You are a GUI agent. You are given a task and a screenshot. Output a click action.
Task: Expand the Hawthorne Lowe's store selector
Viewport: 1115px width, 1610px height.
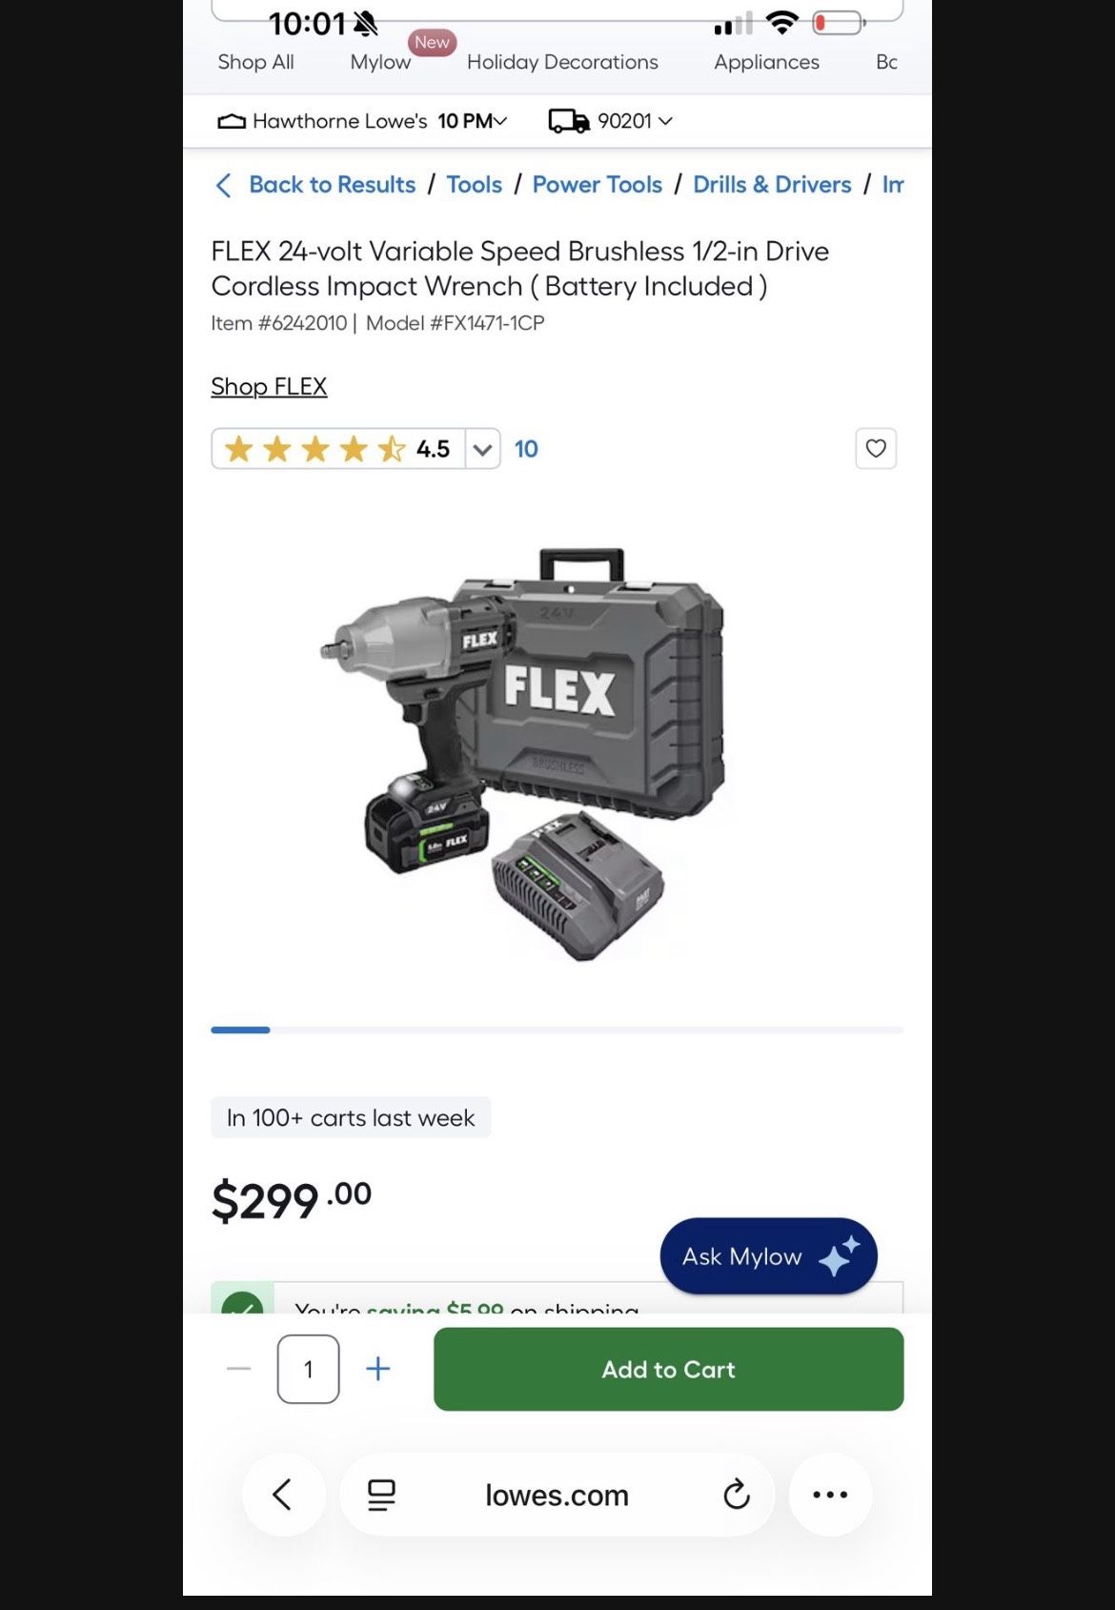[362, 121]
